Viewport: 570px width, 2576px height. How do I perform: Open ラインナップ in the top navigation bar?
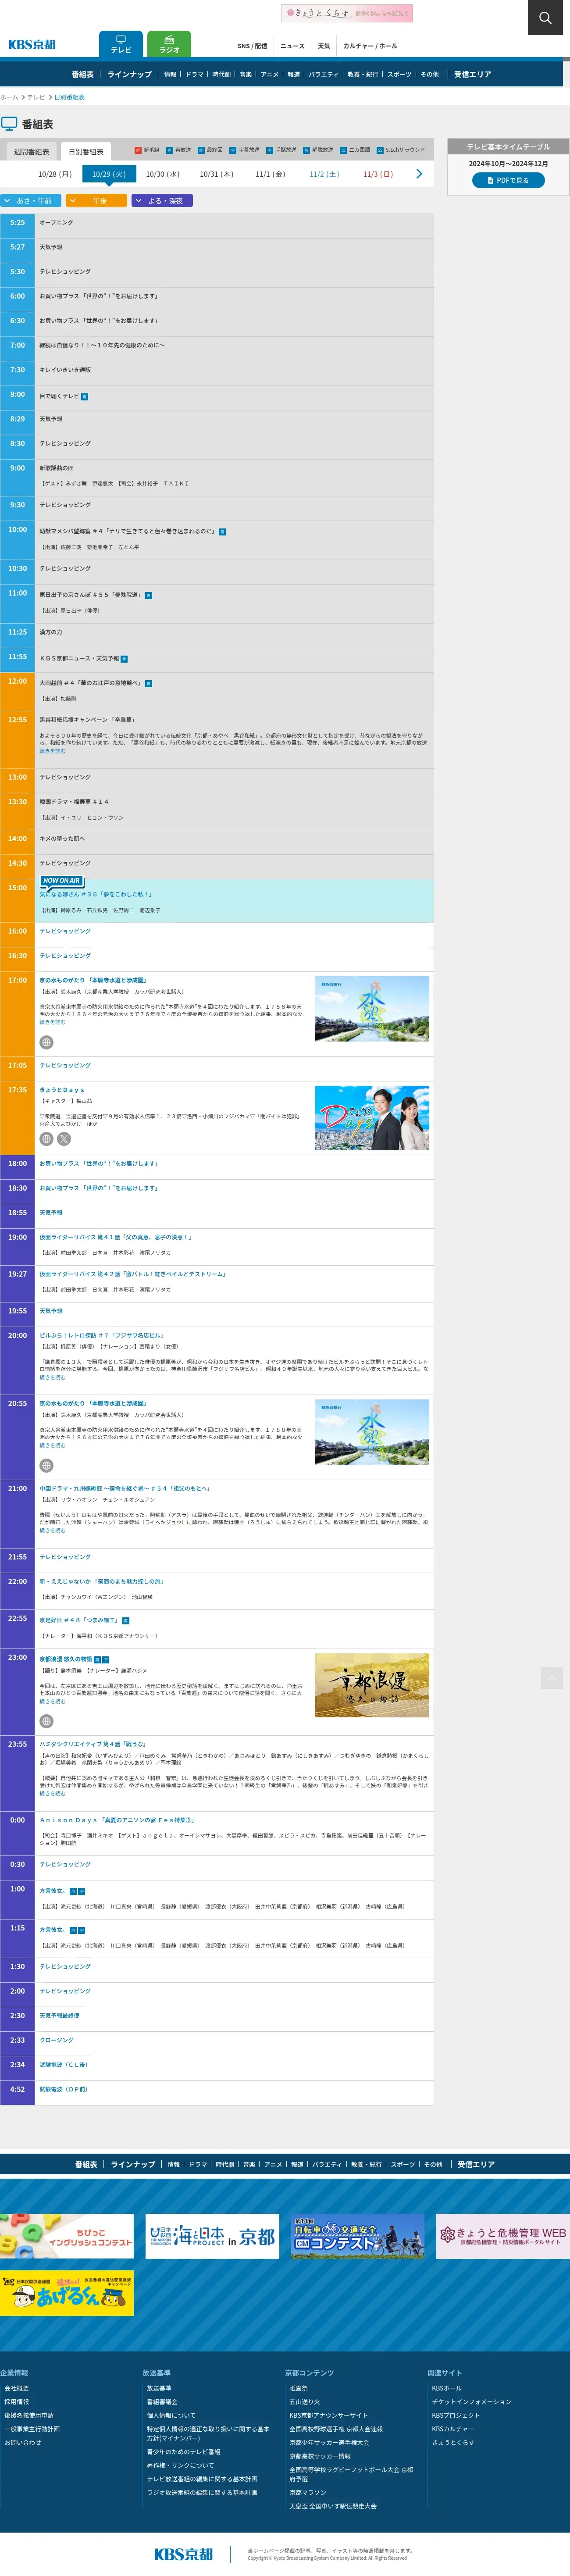coord(130,74)
